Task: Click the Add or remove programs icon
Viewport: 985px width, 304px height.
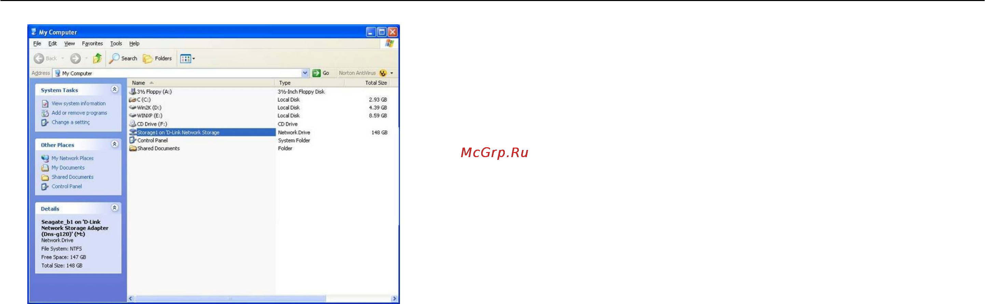Action: pos(45,113)
